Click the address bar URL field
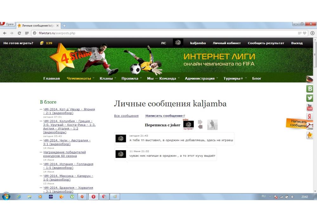Image resolution: width=317 pixels, height=222 pixels. (x=158, y=33)
